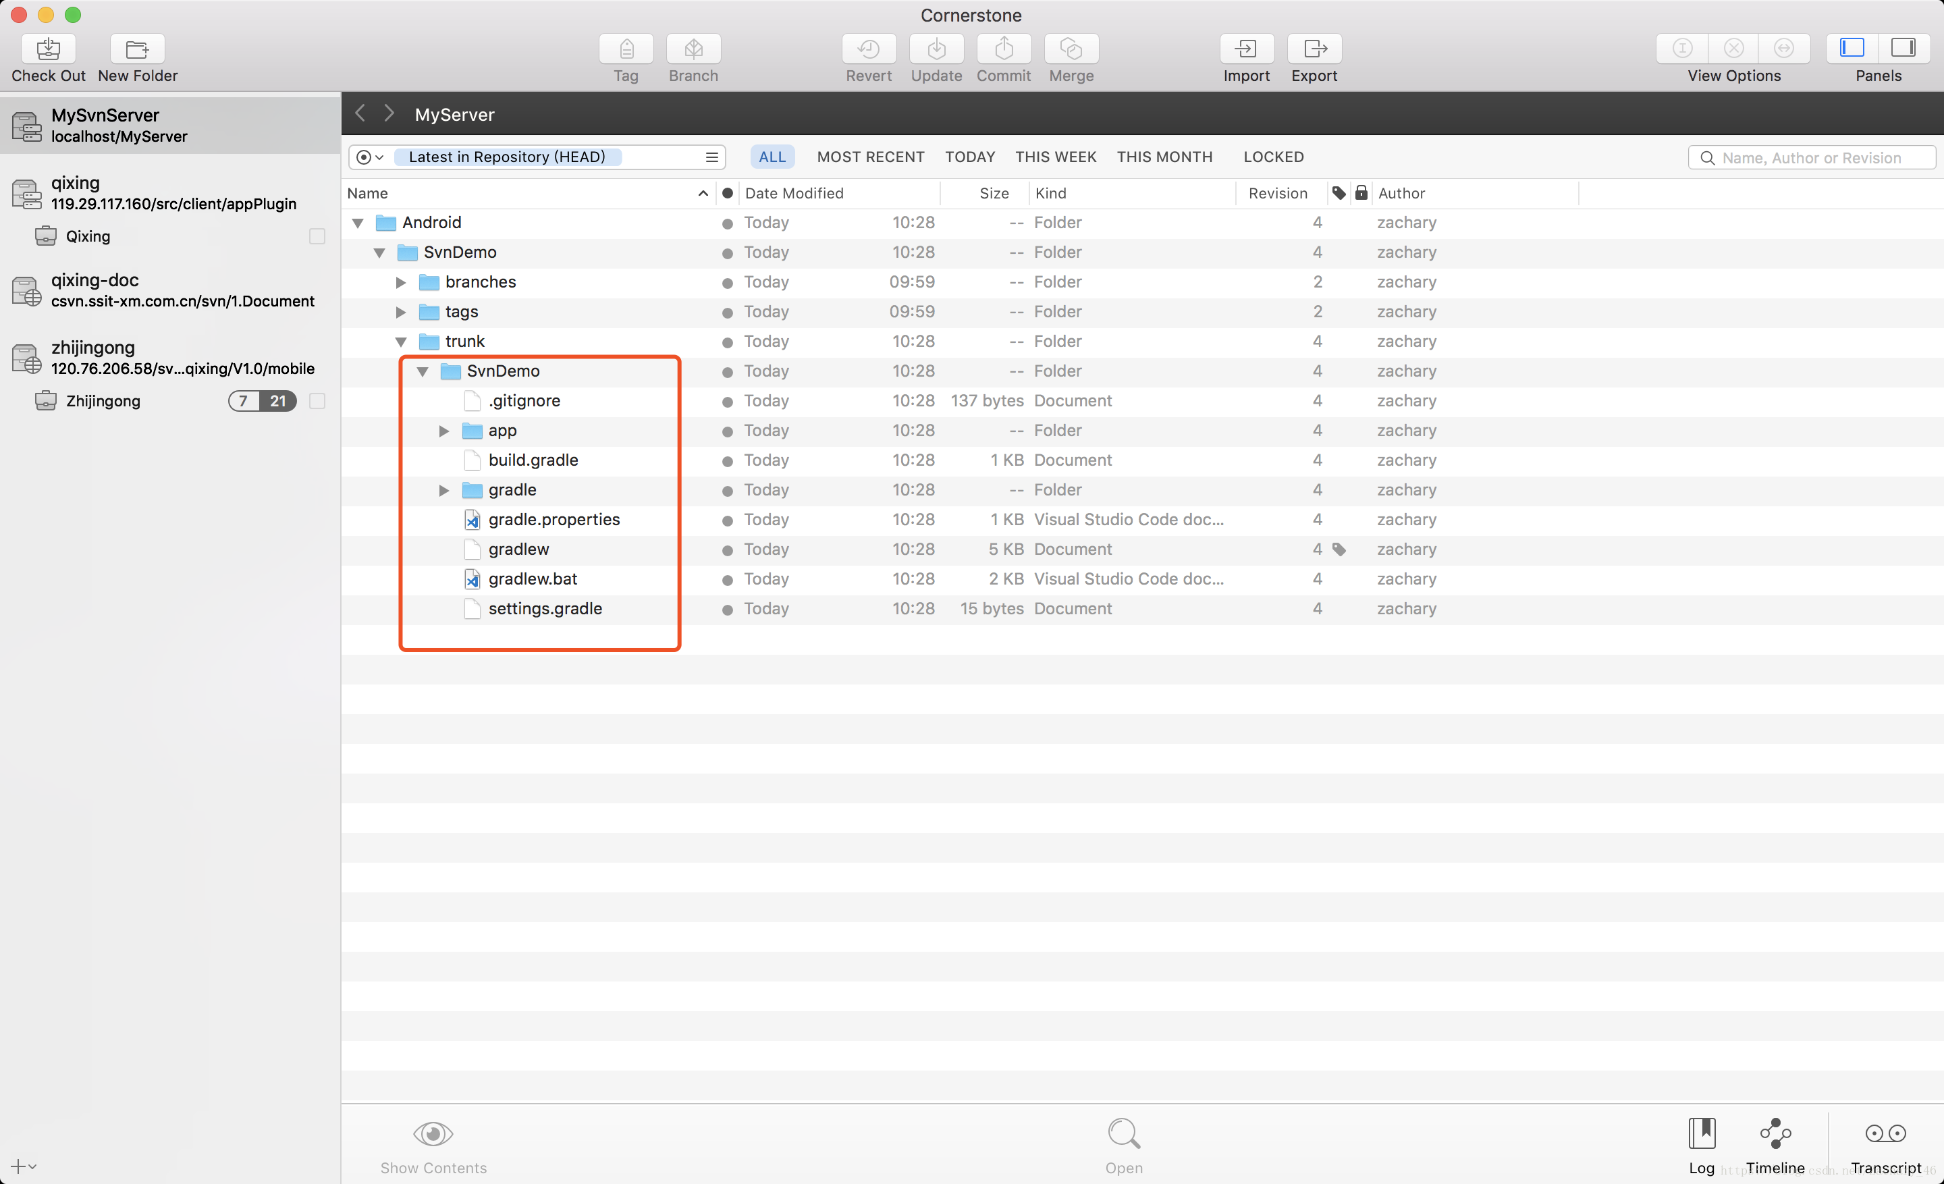Select the MySvnServer repository
The height and width of the screenshot is (1184, 1944).
(170, 126)
